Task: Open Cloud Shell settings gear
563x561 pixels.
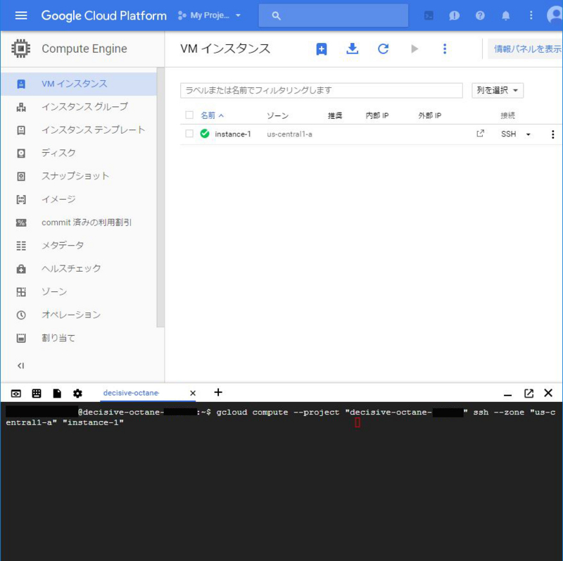Action: point(77,393)
